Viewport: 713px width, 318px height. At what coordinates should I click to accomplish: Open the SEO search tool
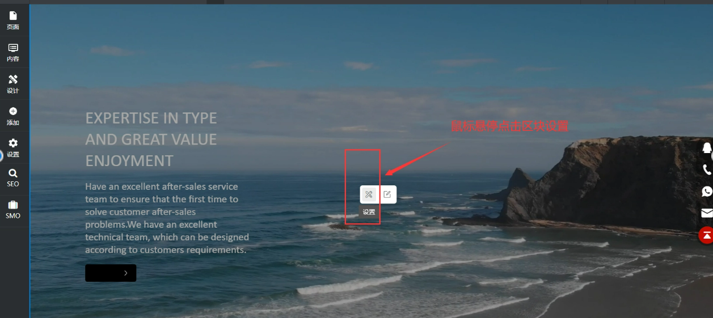point(13,178)
